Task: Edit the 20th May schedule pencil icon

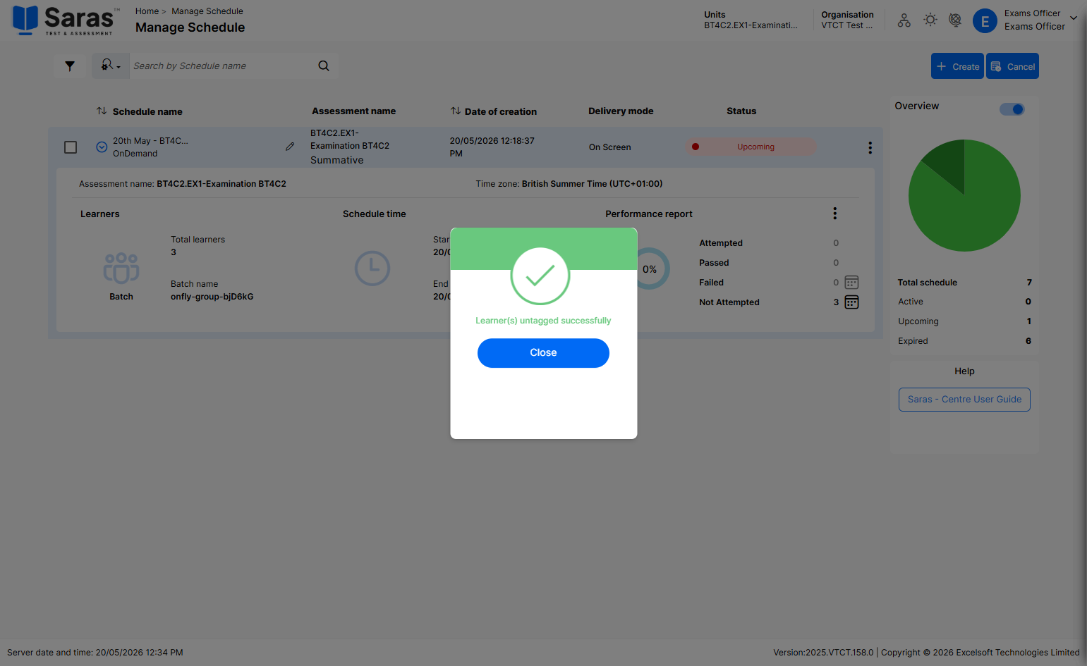Action: 290,147
